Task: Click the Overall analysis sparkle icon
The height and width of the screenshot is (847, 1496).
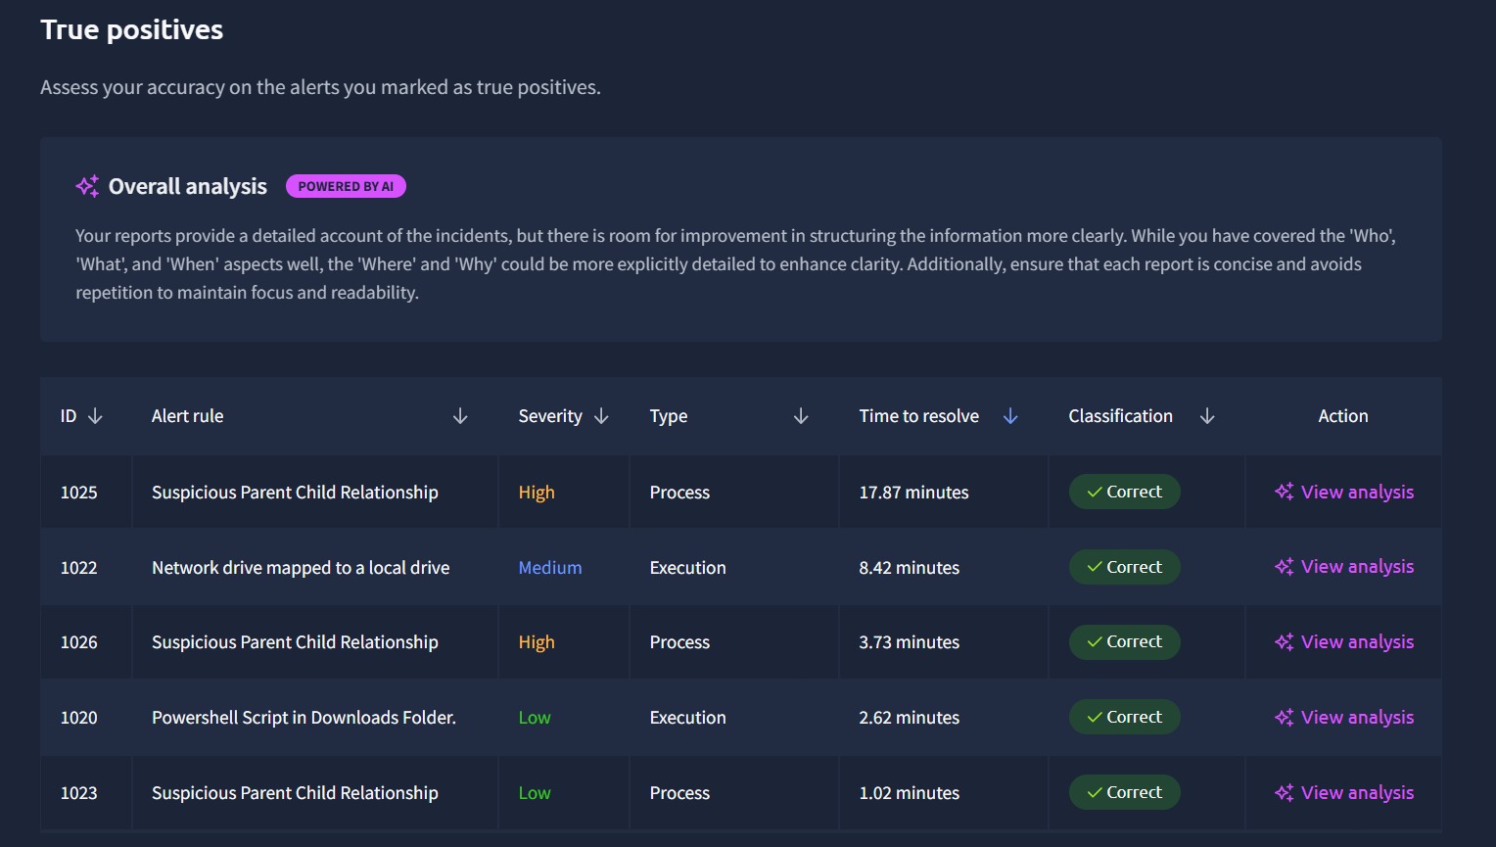Action: pos(87,186)
